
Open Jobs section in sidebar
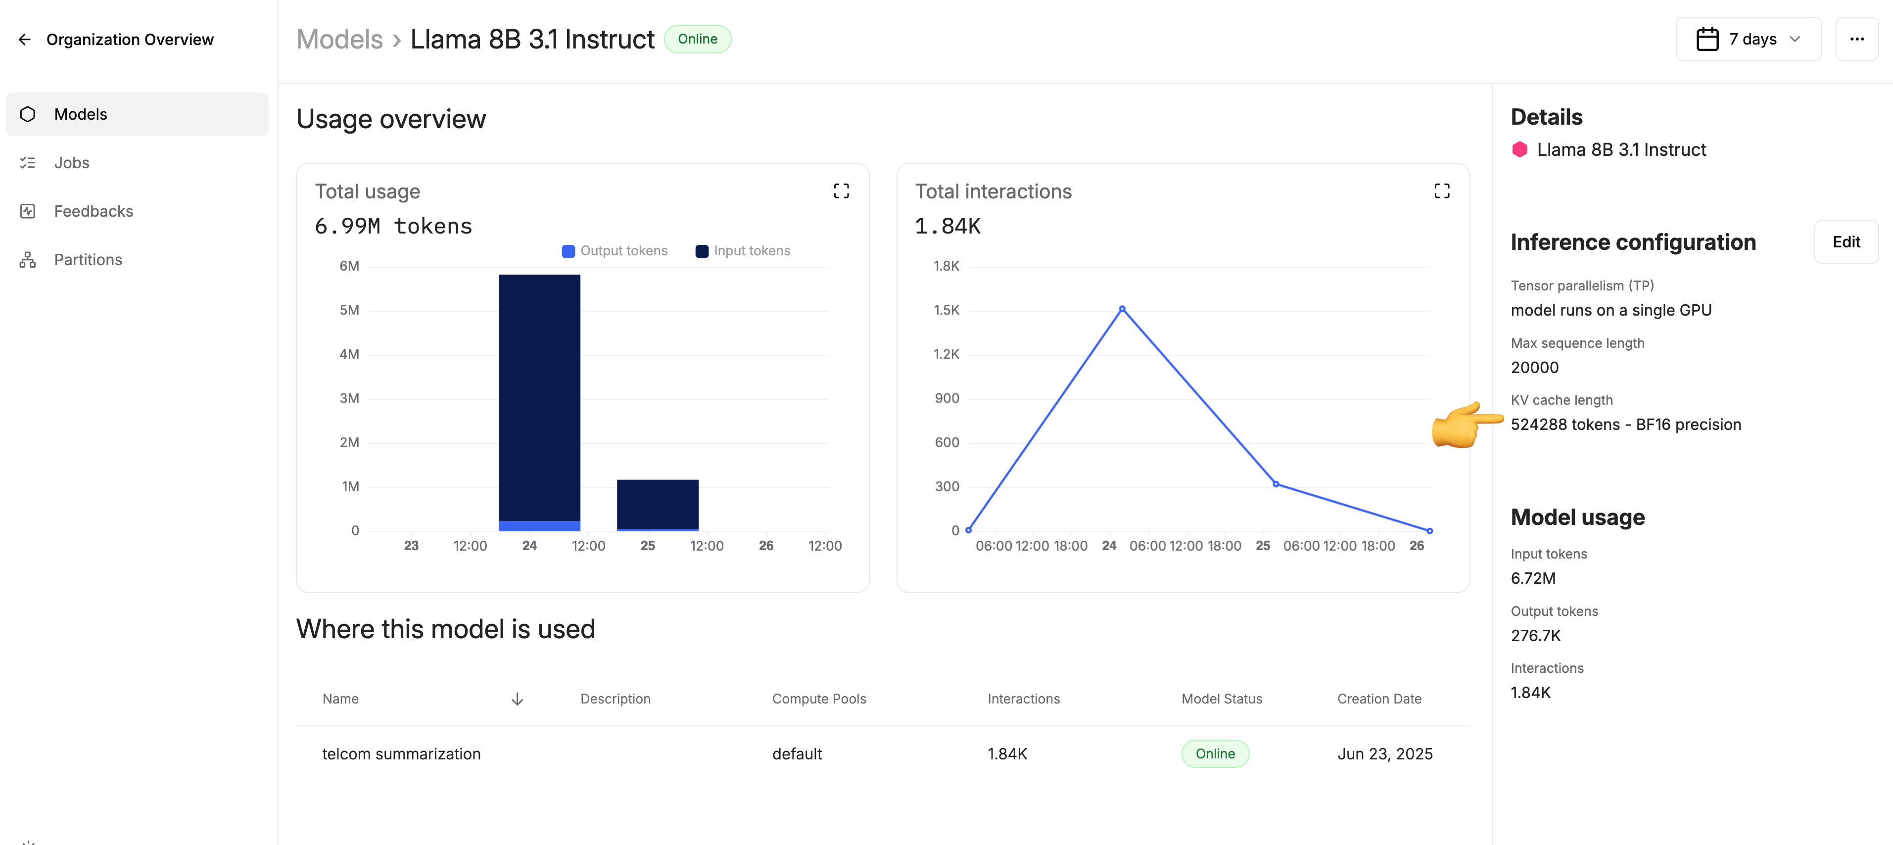(x=72, y=162)
